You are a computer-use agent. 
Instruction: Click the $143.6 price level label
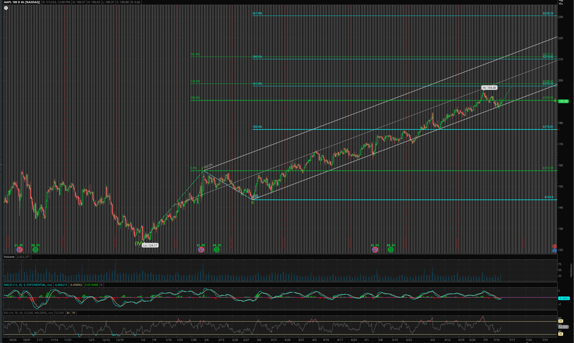click(x=549, y=197)
